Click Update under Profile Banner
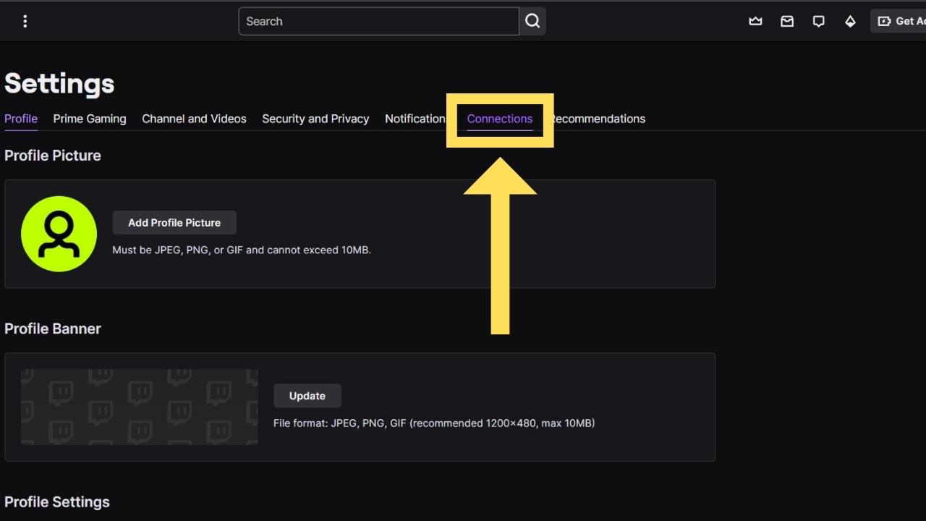This screenshot has height=521, width=926. 307,396
